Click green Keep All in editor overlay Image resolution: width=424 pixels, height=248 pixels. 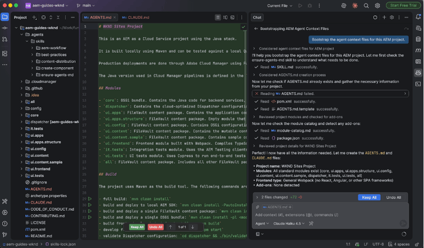pyautogui.click(x=137, y=227)
